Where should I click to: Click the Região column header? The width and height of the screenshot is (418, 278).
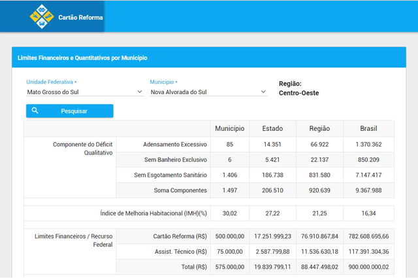point(320,129)
